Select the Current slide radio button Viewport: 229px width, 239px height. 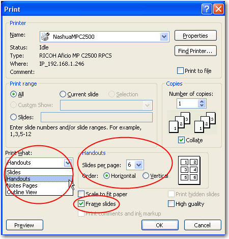pos(63,94)
